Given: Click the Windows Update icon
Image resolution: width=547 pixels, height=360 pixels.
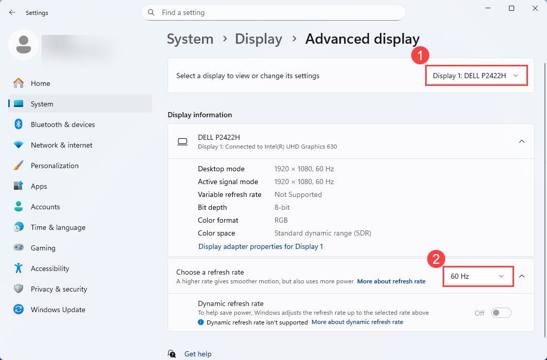Looking at the screenshot, I should point(19,310).
